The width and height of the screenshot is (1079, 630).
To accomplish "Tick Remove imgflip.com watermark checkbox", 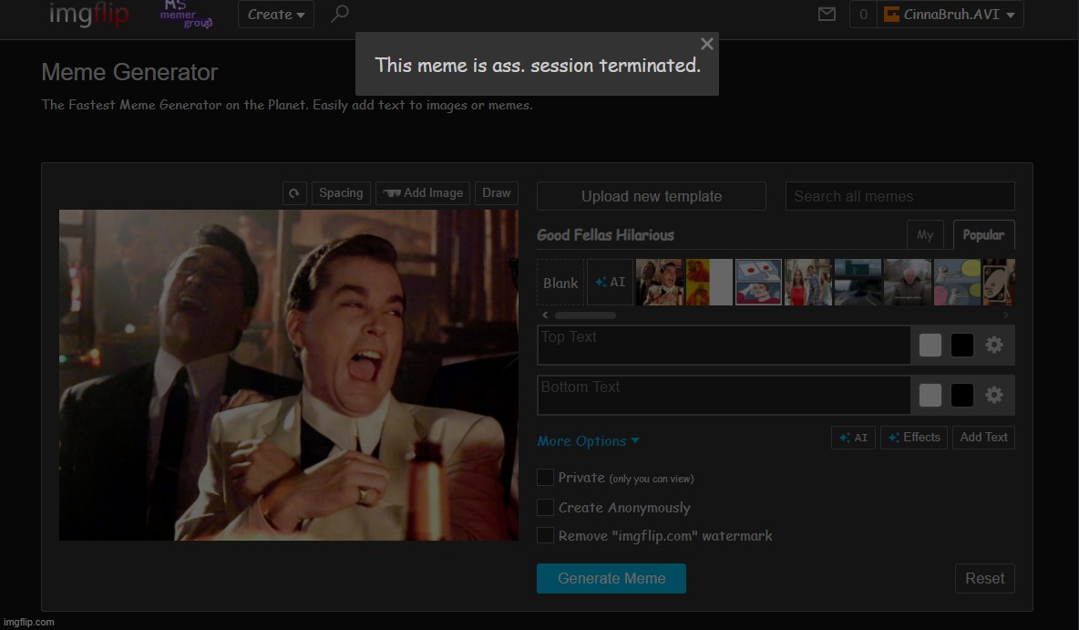I will click(545, 535).
